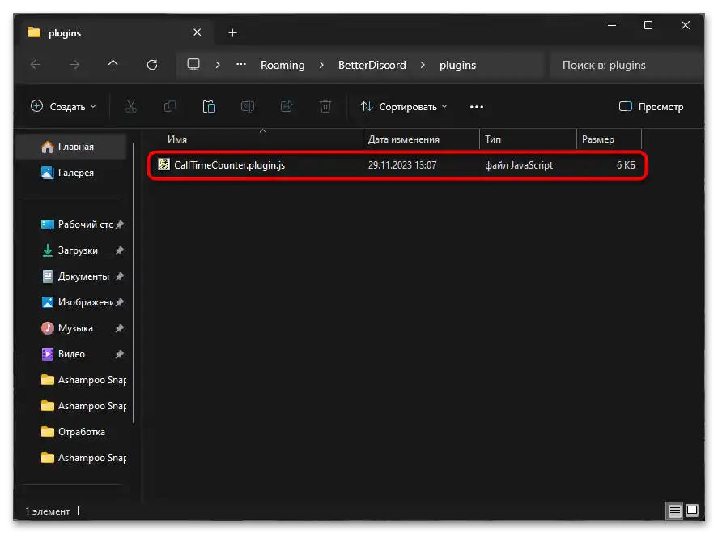Open the Сортировать (Sort) dropdown
Screen dimensions: 718x534
[404, 107]
